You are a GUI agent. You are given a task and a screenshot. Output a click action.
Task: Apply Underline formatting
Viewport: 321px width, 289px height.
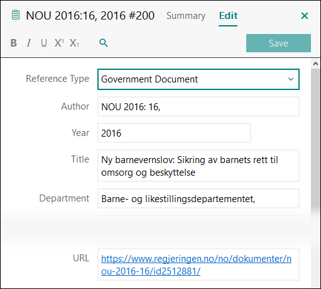(x=44, y=43)
